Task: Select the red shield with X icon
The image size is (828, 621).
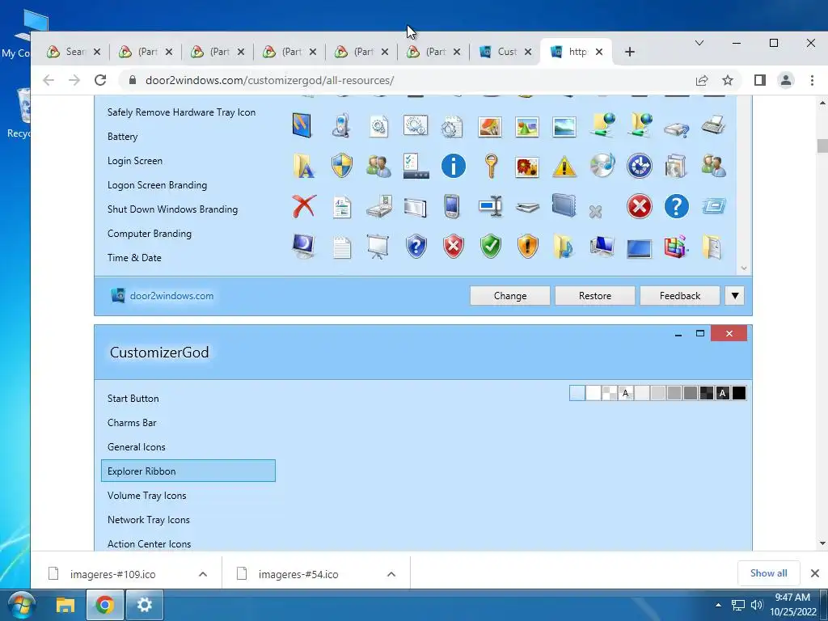Action: pos(453,246)
